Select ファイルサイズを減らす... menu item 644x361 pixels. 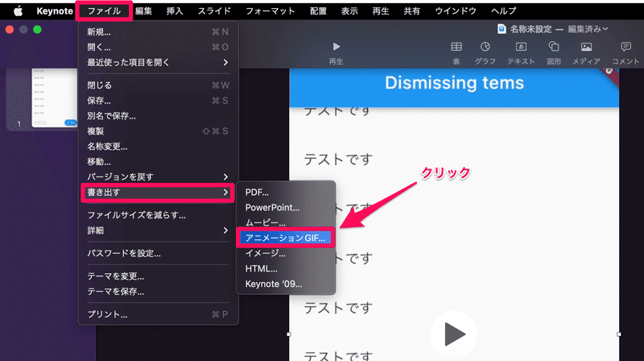point(158,215)
